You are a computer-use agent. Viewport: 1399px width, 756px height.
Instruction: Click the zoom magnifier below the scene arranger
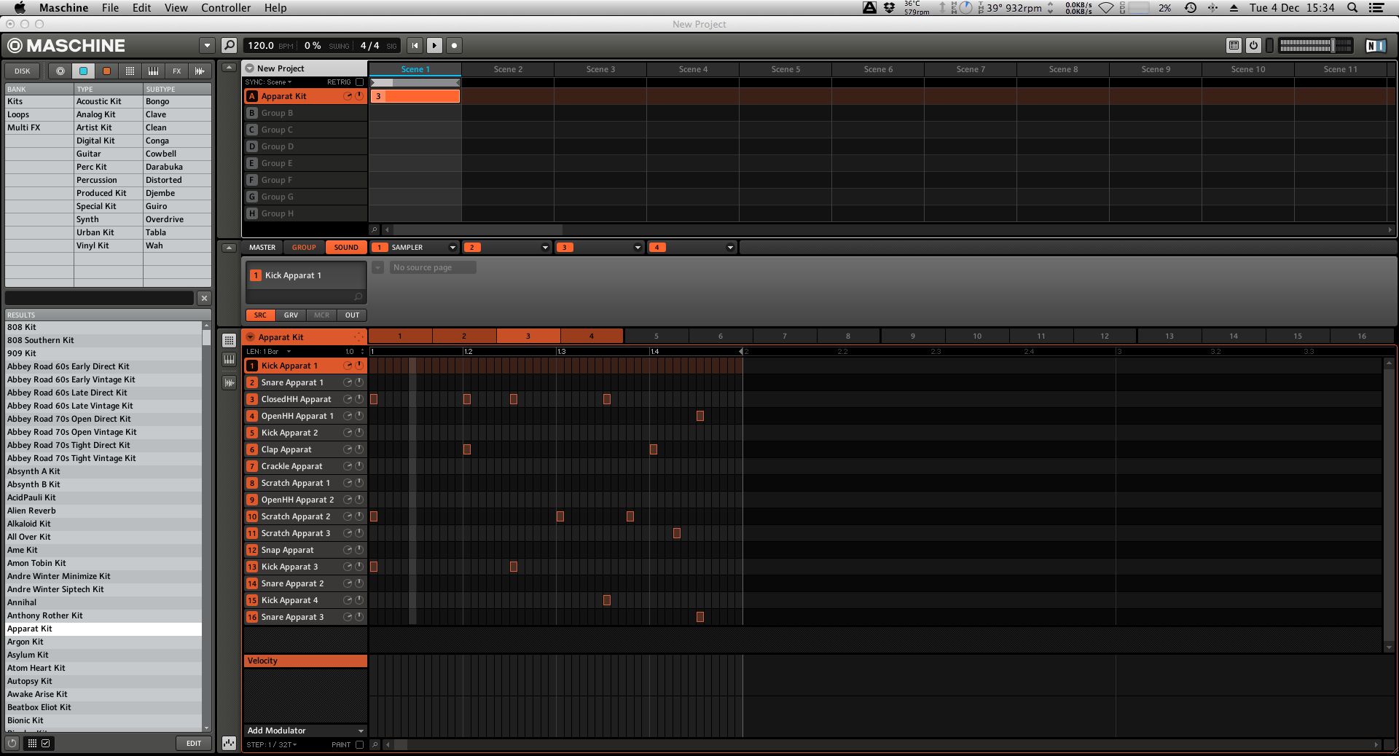tap(375, 229)
